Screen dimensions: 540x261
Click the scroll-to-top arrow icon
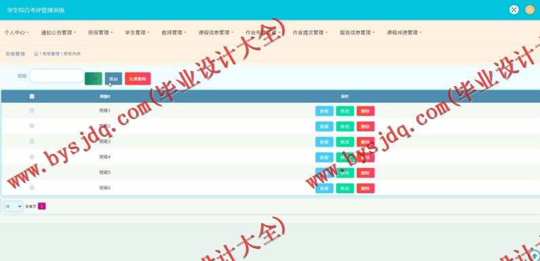(x=535, y=256)
